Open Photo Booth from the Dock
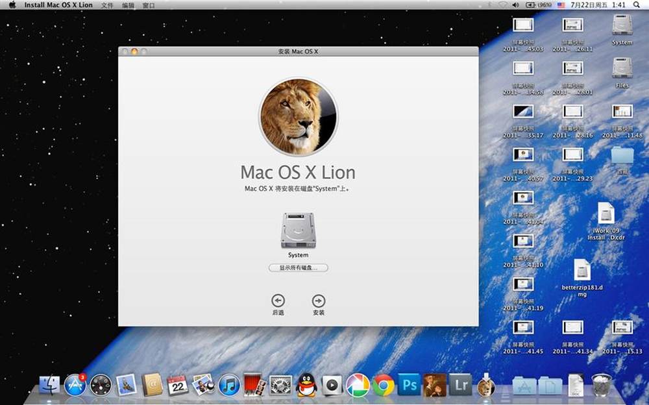The width and height of the screenshot is (649, 405). coord(254,385)
